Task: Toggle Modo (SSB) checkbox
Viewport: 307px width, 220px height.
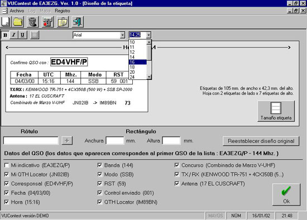Action: click(100, 174)
